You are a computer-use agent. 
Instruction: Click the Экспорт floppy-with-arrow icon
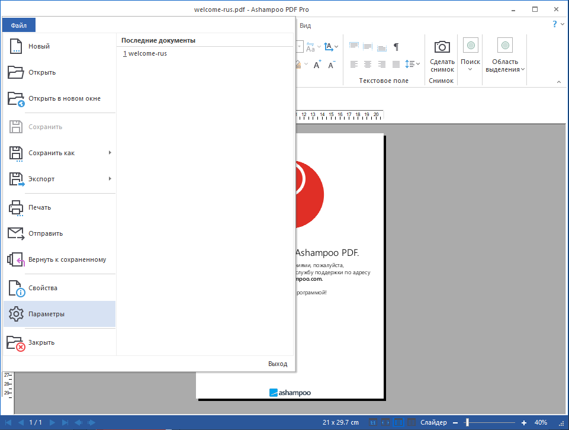tap(16, 179)
